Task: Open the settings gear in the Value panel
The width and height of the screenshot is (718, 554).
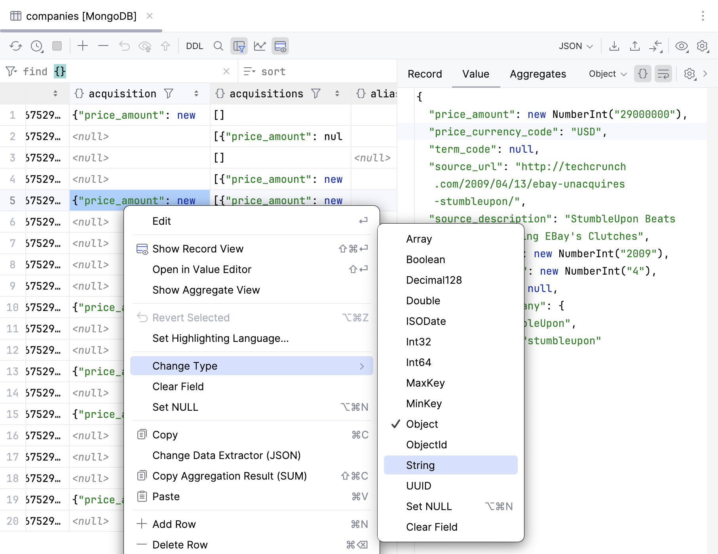Action: pos(690,74)
